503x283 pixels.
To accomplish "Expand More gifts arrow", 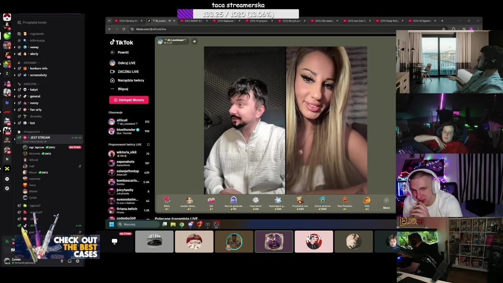I will click(386, 200).
